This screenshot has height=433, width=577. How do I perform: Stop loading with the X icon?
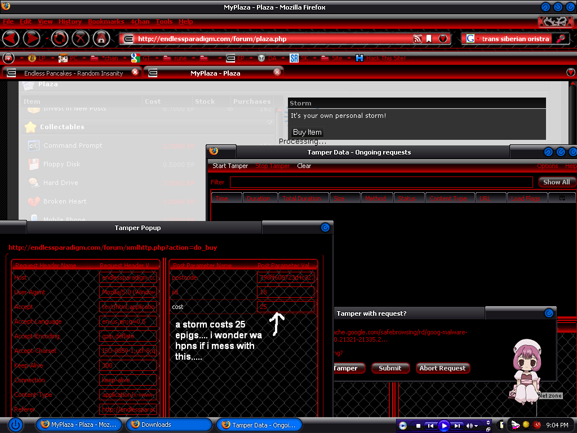coord(81,38)
